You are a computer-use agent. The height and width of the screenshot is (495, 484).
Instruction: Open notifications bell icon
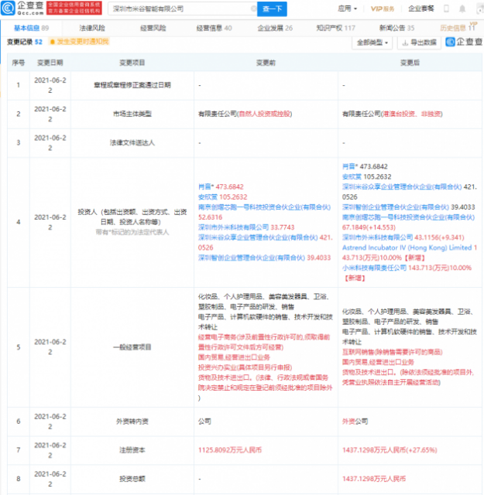click(x=462, y=9)
